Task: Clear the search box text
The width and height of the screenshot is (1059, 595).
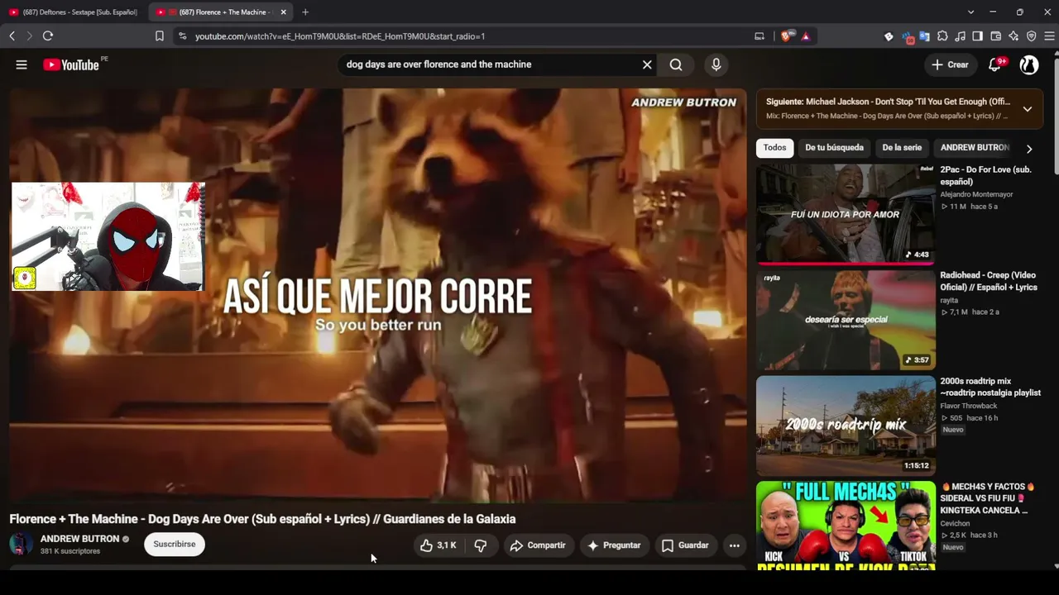Action: [x=647, y=64]
